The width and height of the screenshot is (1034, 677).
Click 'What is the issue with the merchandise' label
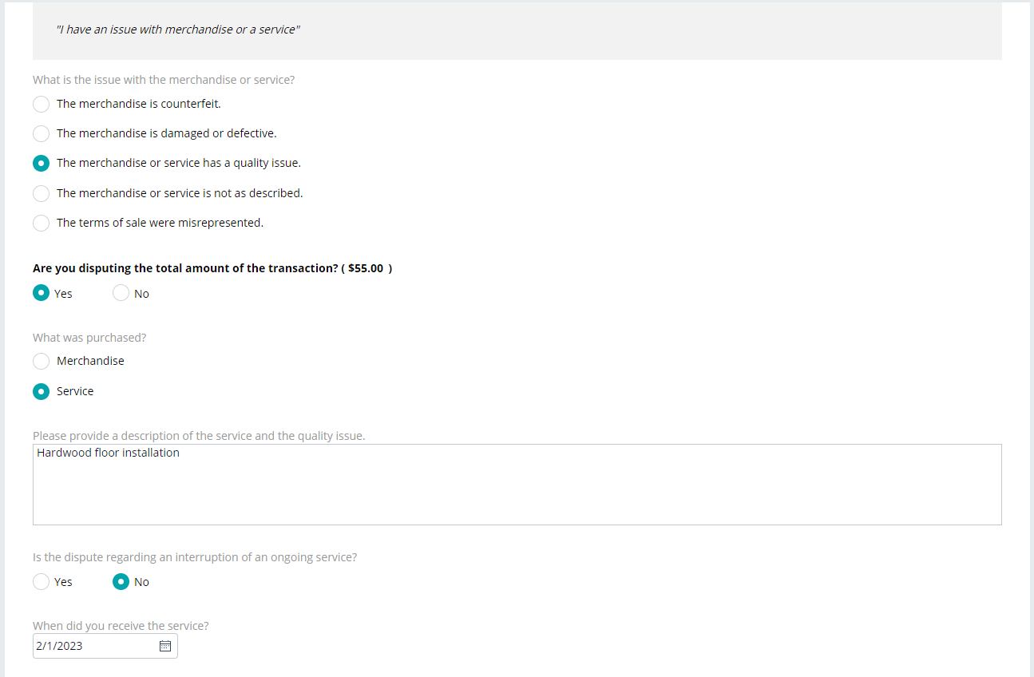click(164, 80)
